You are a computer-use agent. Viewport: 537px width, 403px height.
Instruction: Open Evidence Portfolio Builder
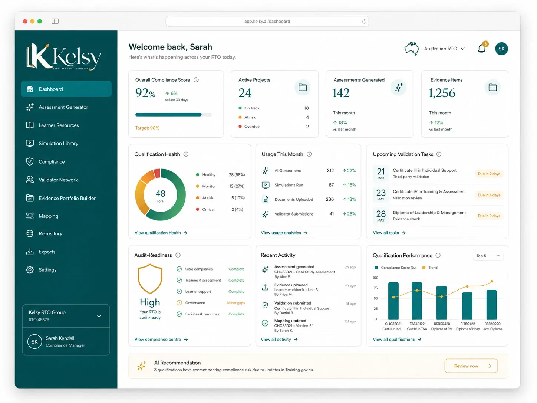click(x=66, y=198)
